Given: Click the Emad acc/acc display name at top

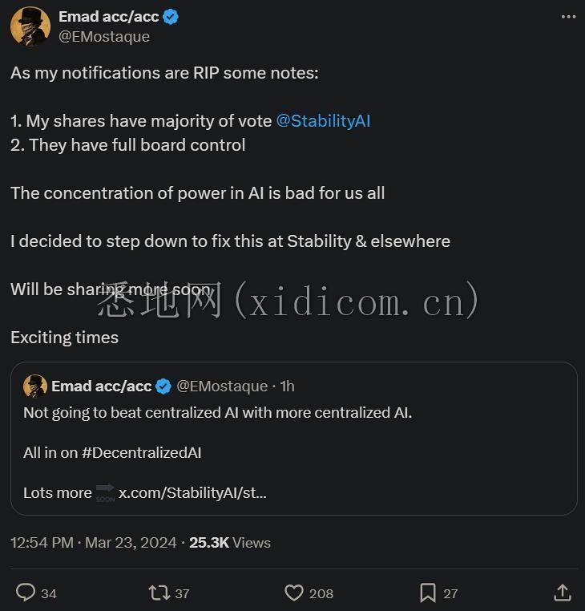Looking at the screenshot, I should (x=109, y=17).
